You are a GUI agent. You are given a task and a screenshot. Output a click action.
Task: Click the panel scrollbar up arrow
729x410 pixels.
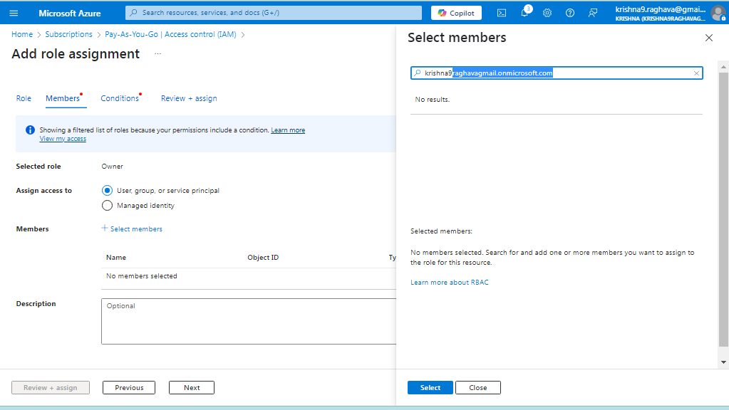click(723, 67)
